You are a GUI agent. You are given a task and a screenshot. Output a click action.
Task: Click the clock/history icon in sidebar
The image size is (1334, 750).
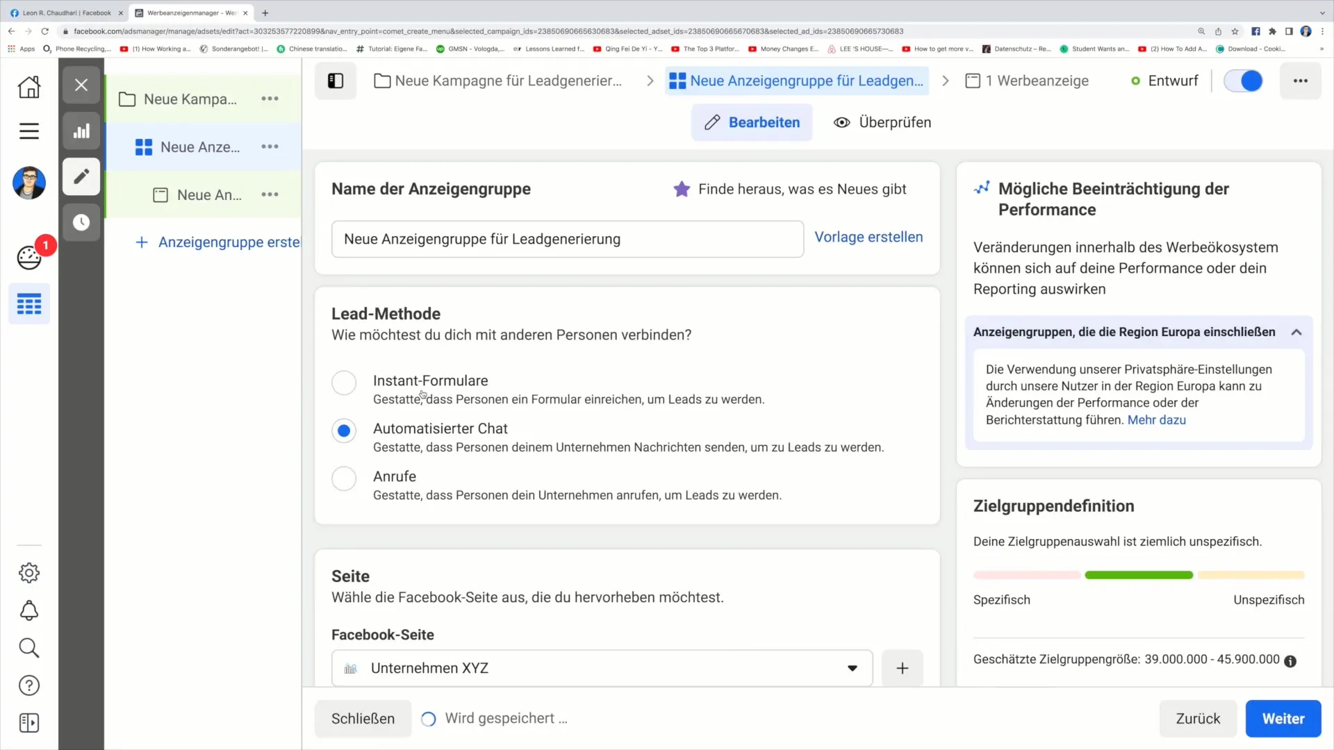click(81, 222)
